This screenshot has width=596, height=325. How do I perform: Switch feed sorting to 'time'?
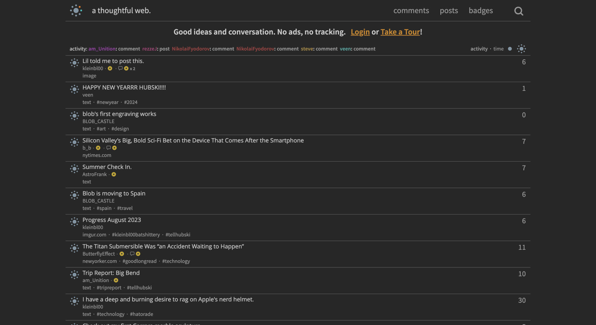499,49
